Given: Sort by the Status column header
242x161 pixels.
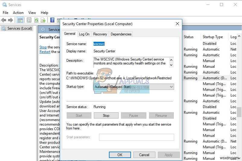Looking at the screenshot, I should point(189,37).
